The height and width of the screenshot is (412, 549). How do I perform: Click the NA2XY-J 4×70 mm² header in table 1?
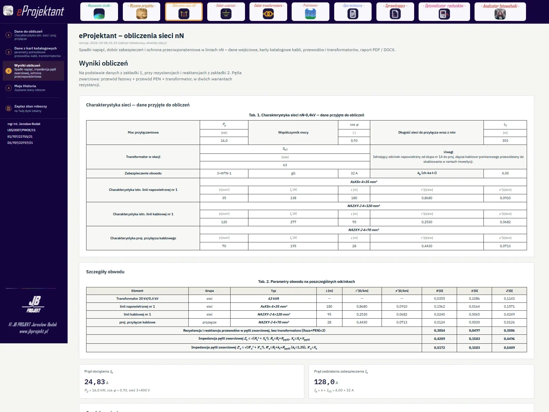pyautogui.click(x=363, y=230)
